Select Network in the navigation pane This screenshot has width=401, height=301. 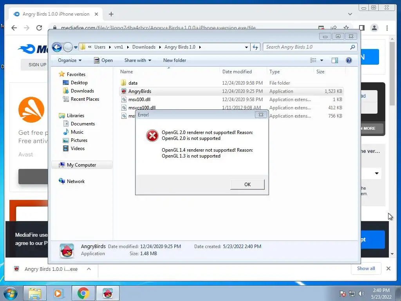coord(76,181)
